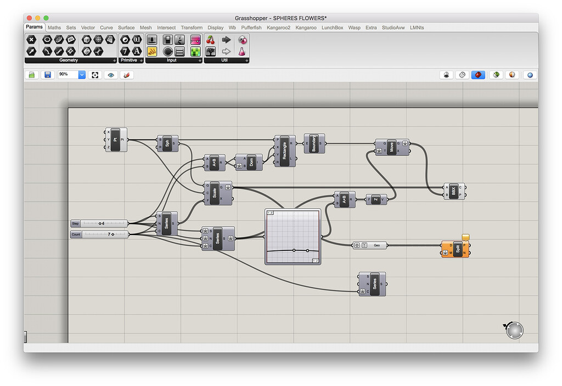562x386 pixels.
Task: Click the zoom extents button
Action: 94,75
